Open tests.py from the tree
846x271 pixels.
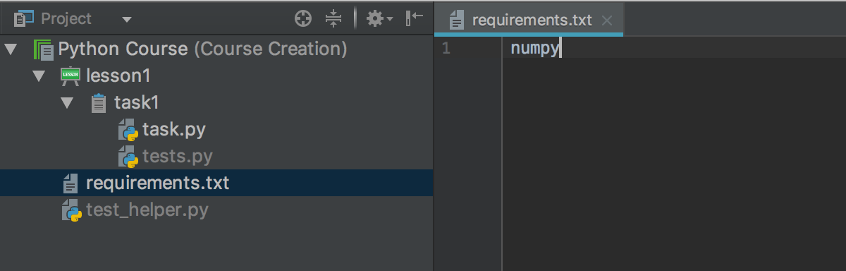point(177,157)
